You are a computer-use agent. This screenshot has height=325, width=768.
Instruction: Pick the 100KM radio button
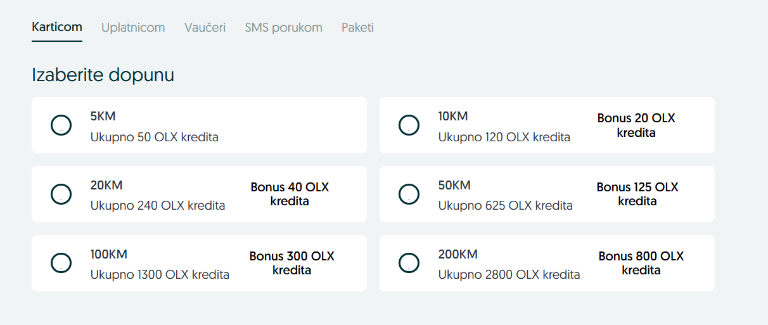pos(61,264)
